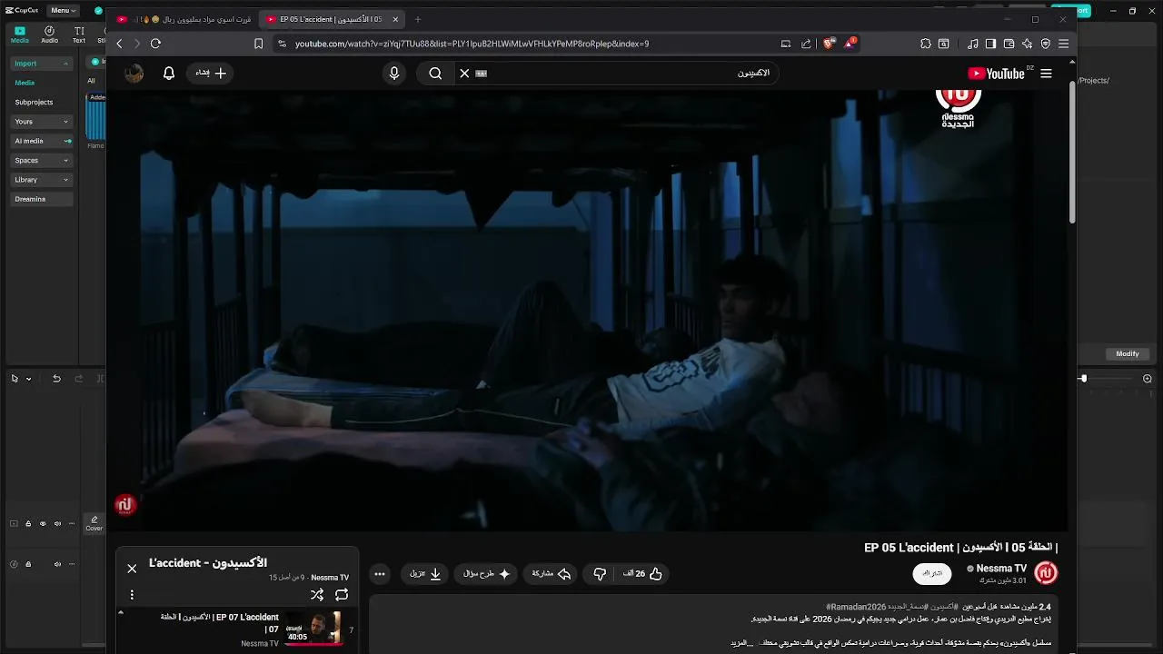Open YouTube guide hamburger menu
Viewport: 1163px width, 654px height.
pyautogui.click(x=1046, y=74)
